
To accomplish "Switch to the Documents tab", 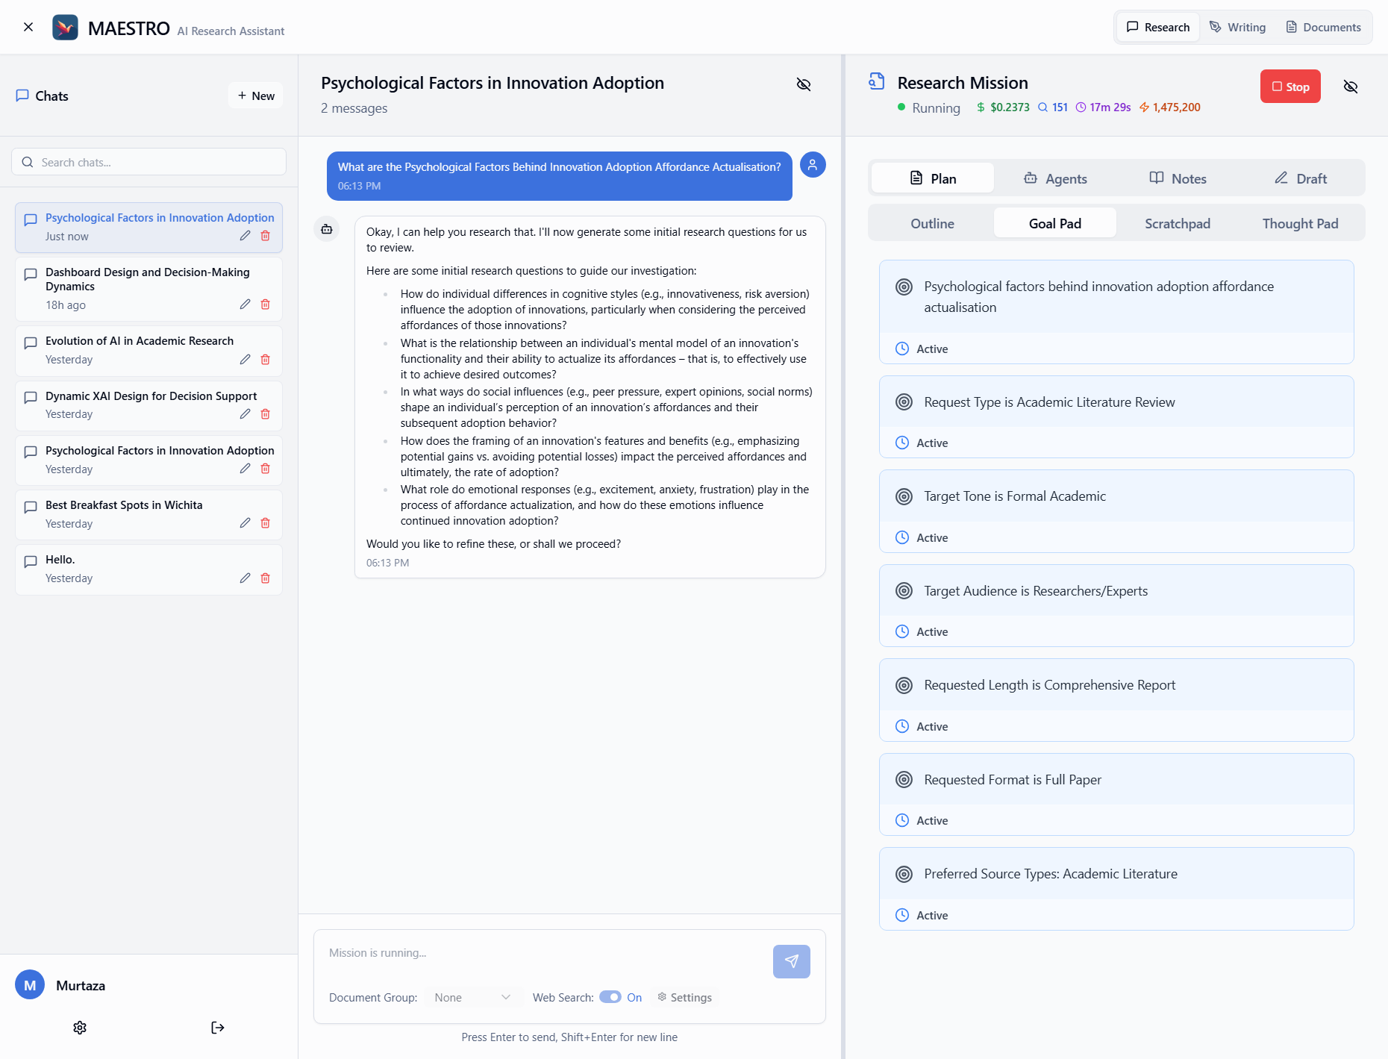I will click(x=1323, y=28).
